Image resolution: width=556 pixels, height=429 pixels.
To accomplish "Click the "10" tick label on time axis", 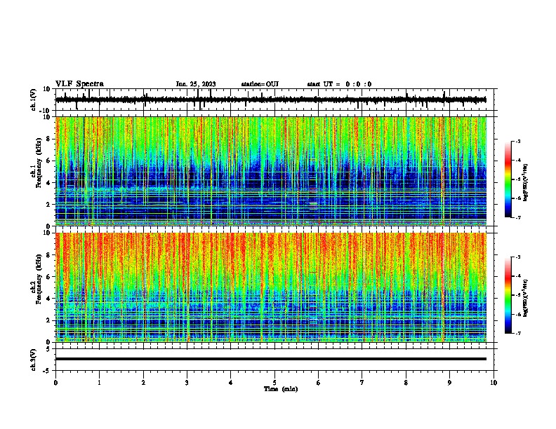I will [x=494, y=383].
